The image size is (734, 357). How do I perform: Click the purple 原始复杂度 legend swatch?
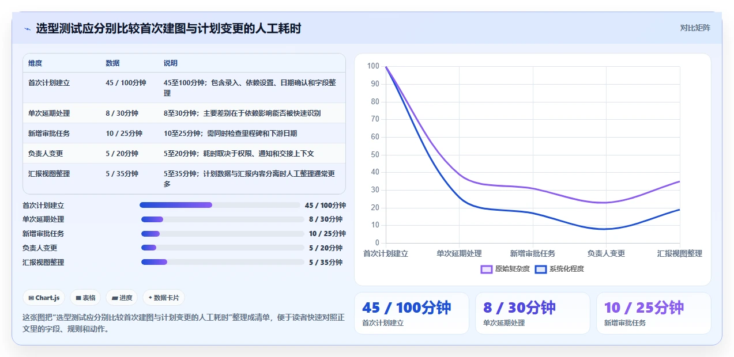click(x=486, y=269)
